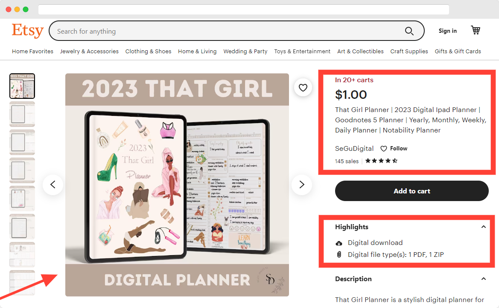Select the fifth product thumbnail
The image size is (499, 308).
pyautogui.click(x=22, y=199)
